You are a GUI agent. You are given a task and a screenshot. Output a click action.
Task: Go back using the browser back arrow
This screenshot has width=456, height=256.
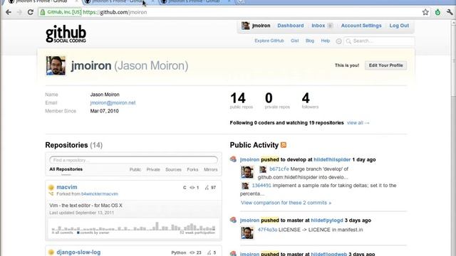click(x=9, y=12)
